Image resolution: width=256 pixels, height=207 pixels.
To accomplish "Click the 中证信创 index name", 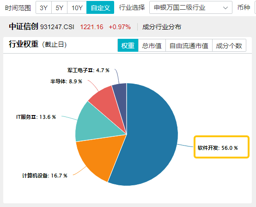I will point(24,27).
